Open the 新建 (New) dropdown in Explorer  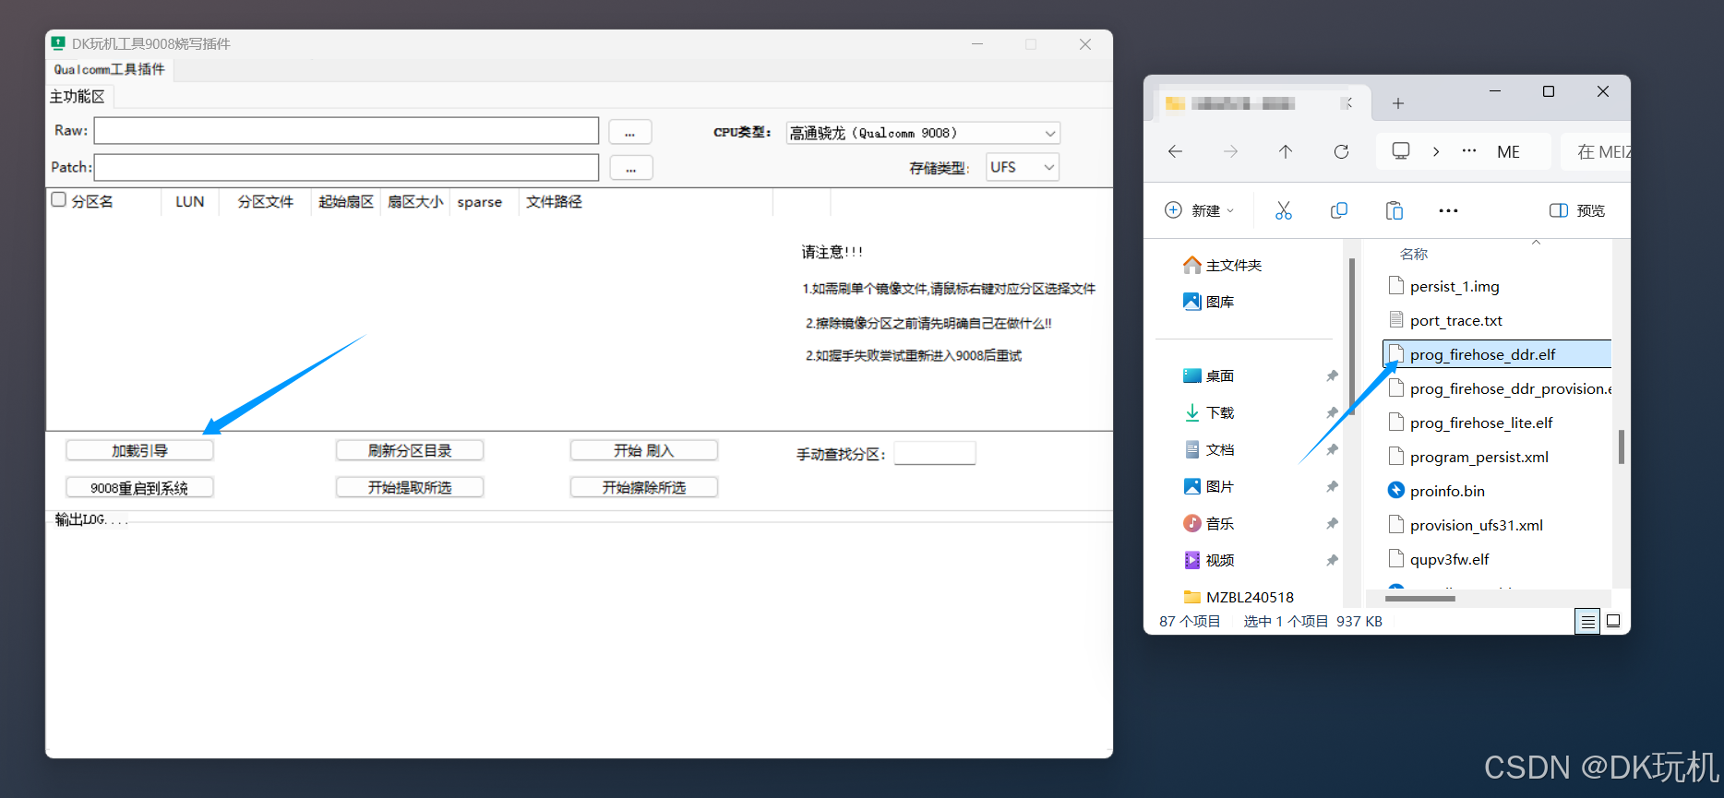(x=1200, y=210)
